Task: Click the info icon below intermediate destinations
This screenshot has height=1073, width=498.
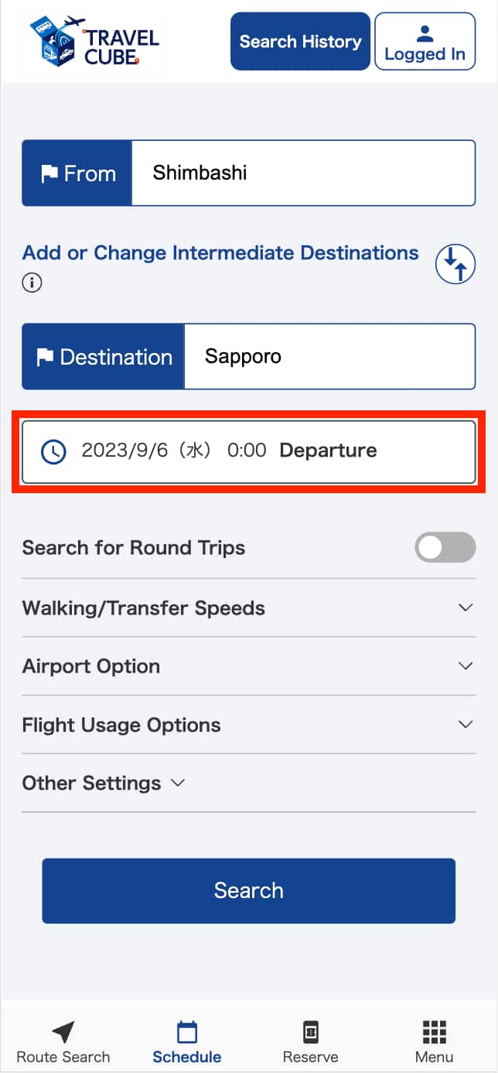Action: tap(32, 283)
